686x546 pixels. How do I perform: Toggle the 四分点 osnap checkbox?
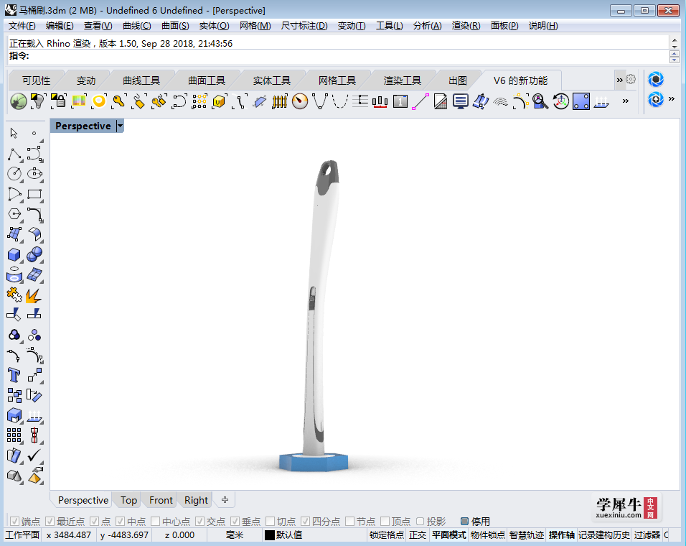point(306,521)
